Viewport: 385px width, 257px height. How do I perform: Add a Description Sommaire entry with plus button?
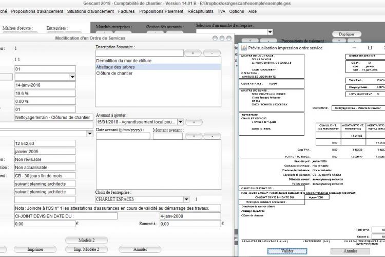pos(192,53)
